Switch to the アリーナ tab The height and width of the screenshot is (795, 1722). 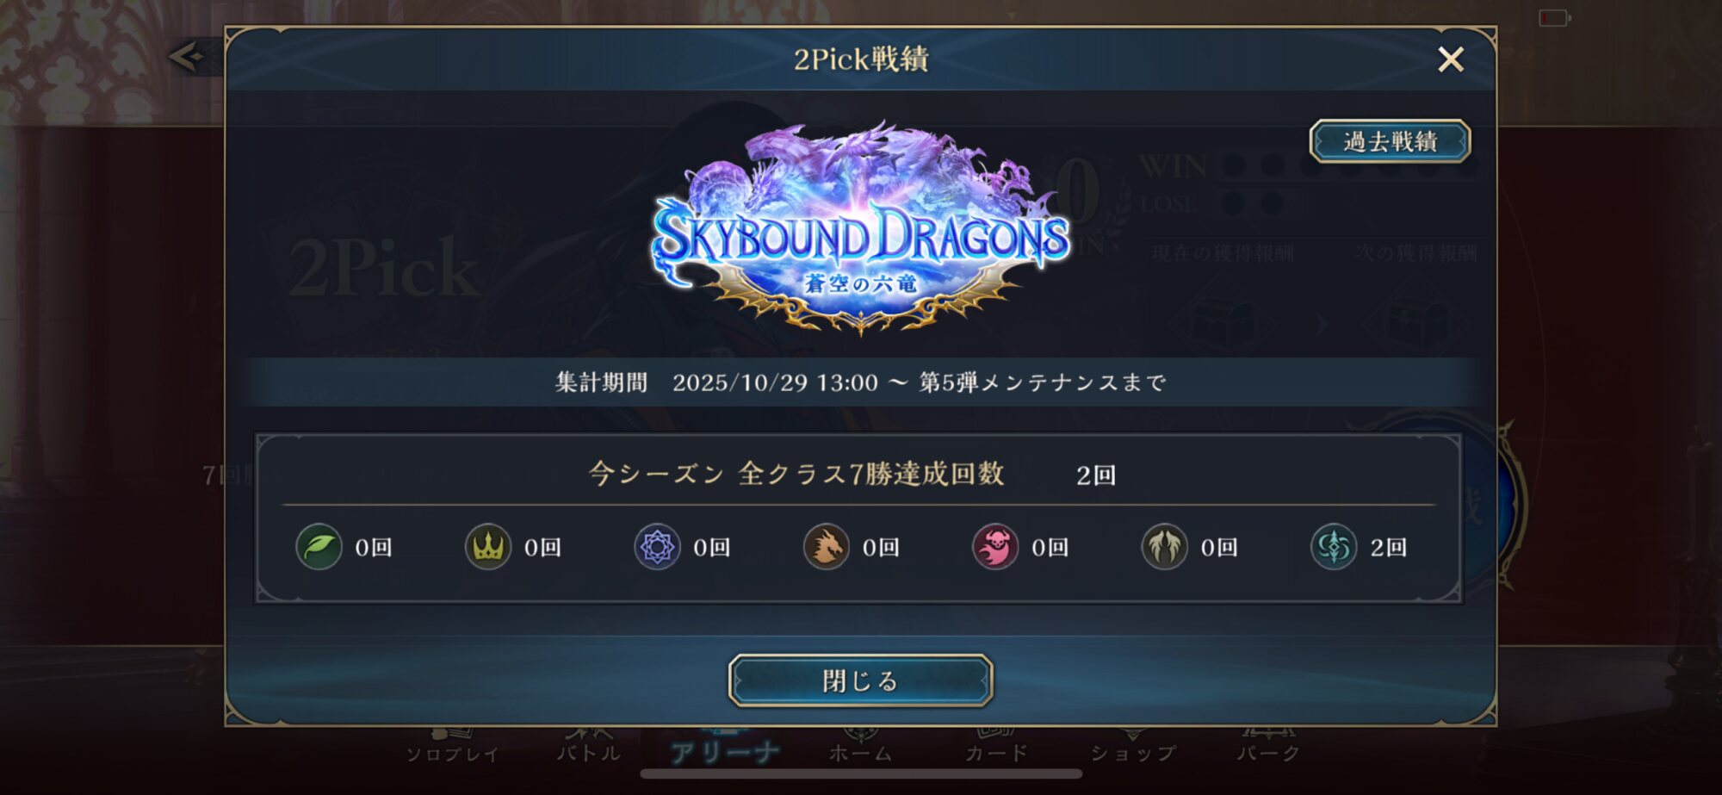[726, 749]
